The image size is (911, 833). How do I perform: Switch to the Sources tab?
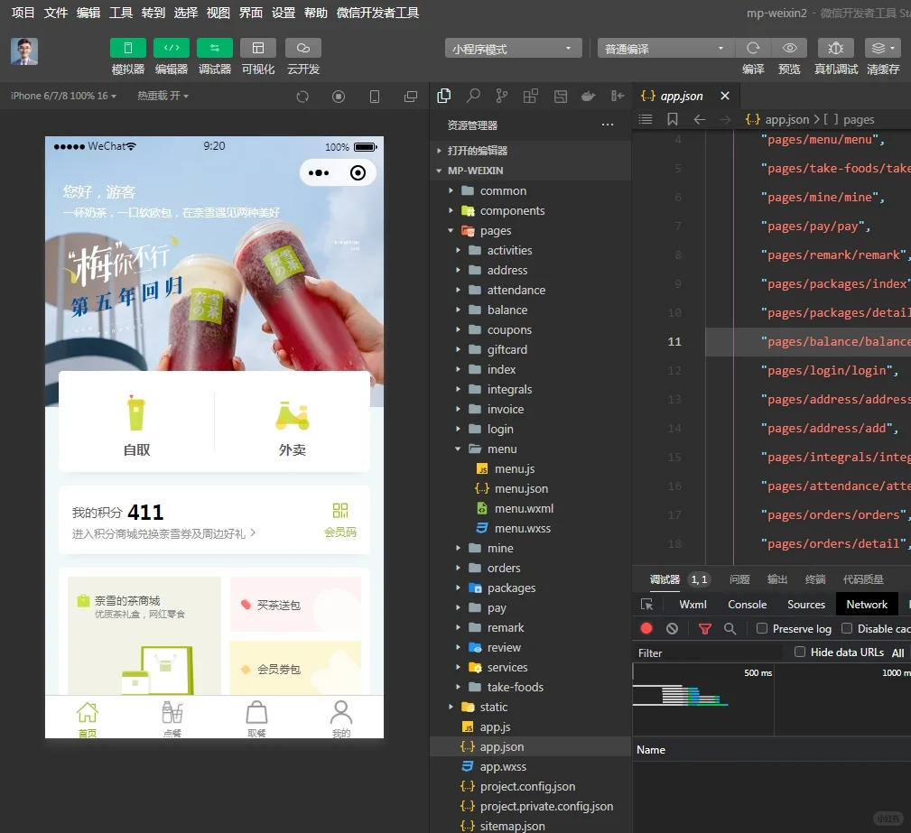(806, 605)
